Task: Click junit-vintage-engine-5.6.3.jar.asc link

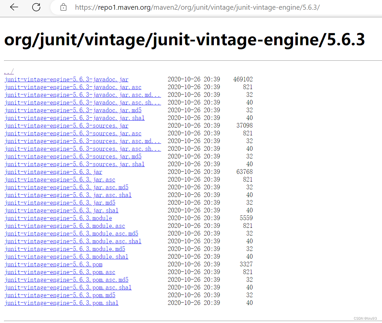Action: point(59,179)
